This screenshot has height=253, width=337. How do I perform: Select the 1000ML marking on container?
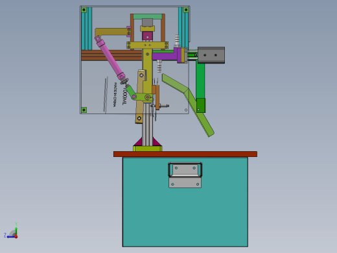[124, 96]
